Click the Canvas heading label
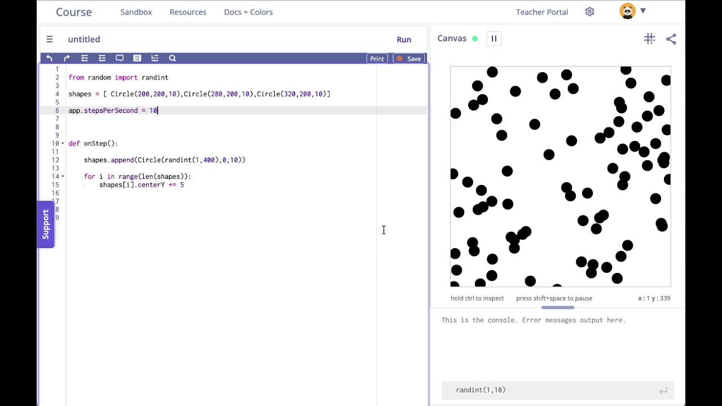 [x=452, y=38]
